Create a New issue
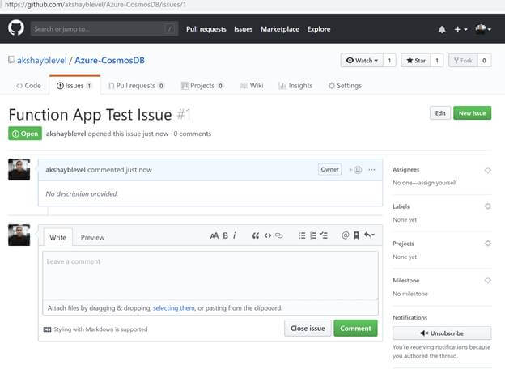 [x=472, y=113]
